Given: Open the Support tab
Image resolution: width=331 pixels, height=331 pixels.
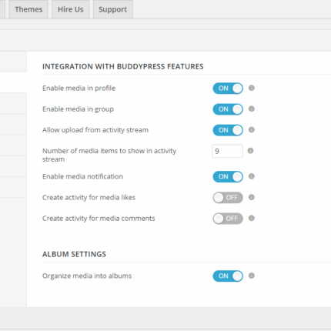Looking at the screenshot, I should [x=113, y=9].
